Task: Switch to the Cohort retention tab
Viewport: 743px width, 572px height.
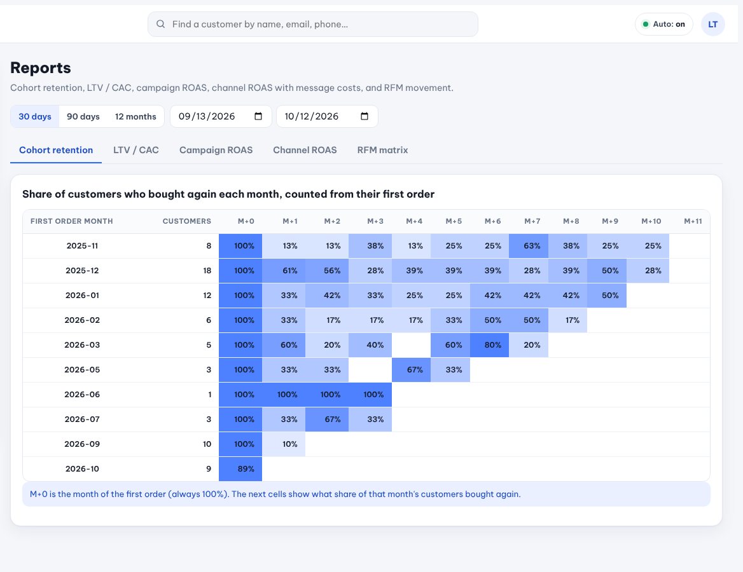Action: 56,150
